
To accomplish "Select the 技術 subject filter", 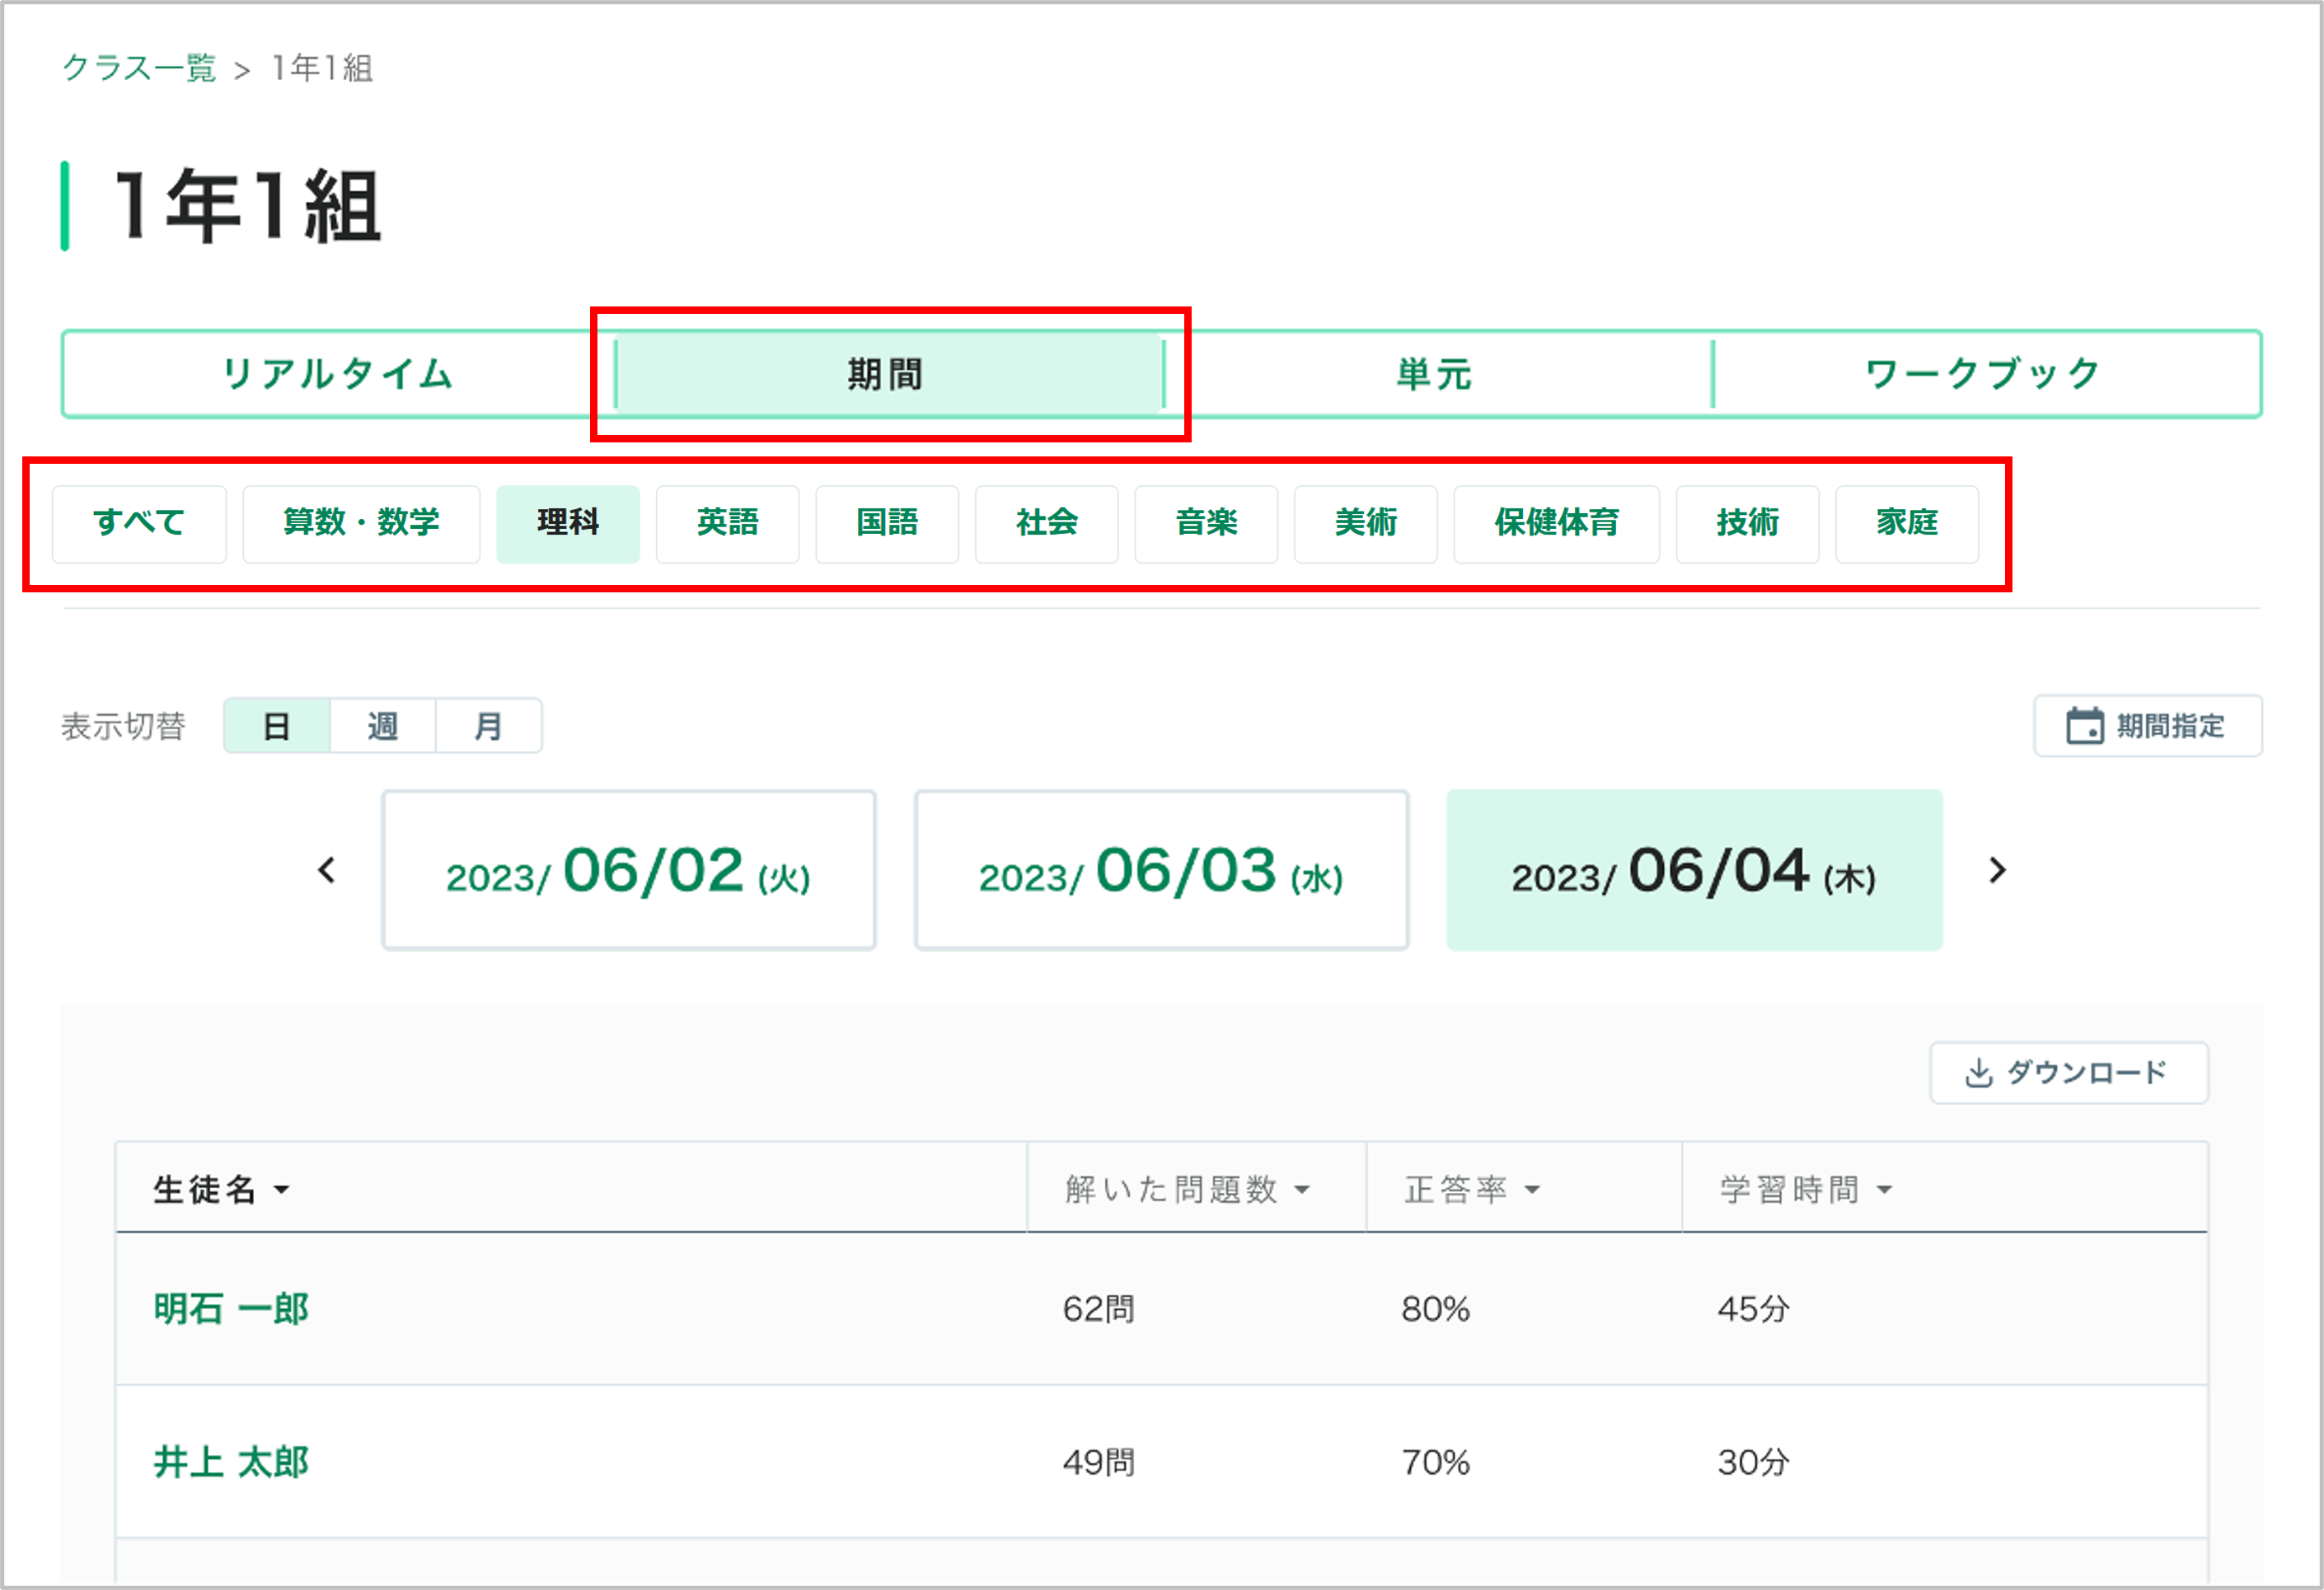I will click(1747, 524).
